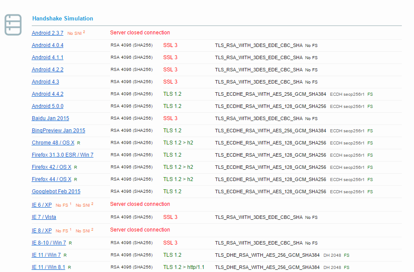
Task: Open the Android 4.2.2 client link
Action: point(47,70)
